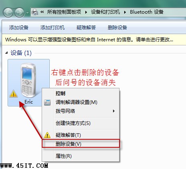Click the Forward navigation arrow button
Image resolution: width=186 pixels, height=169 pixels.
pyautogui.click(x=20, y=13)
